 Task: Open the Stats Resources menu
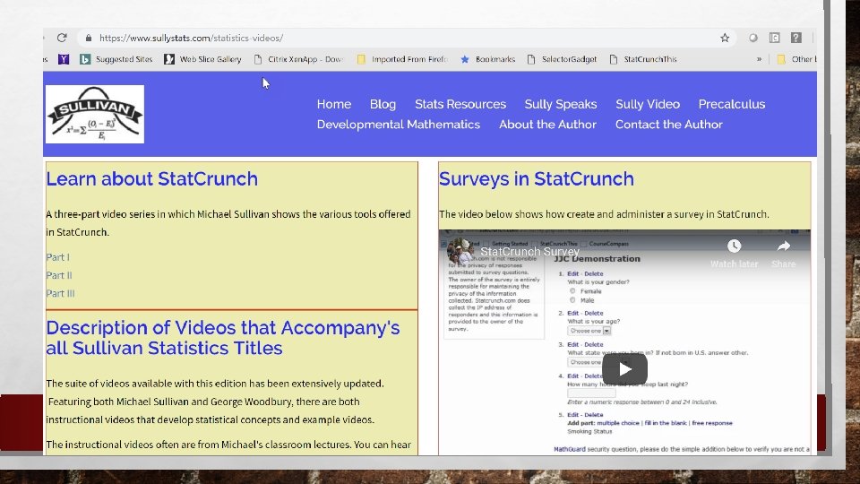pos(460,104)
